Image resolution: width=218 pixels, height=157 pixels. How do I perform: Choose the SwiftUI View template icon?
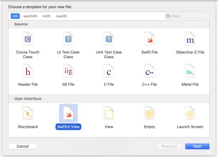tap(68, 113)
